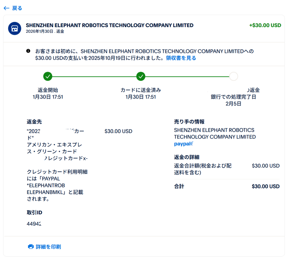Open the seller's paypal link

184,144
